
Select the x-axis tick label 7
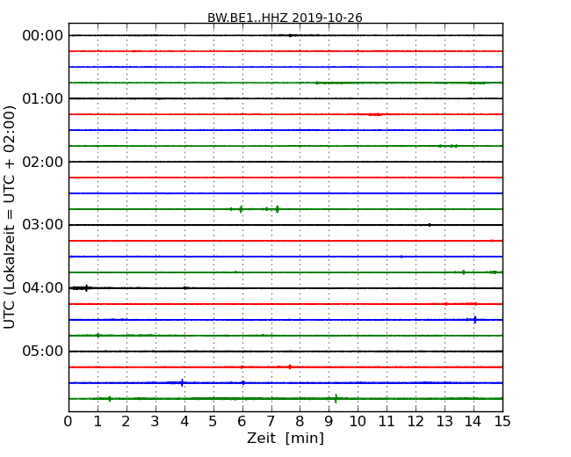tap(271, 422)
